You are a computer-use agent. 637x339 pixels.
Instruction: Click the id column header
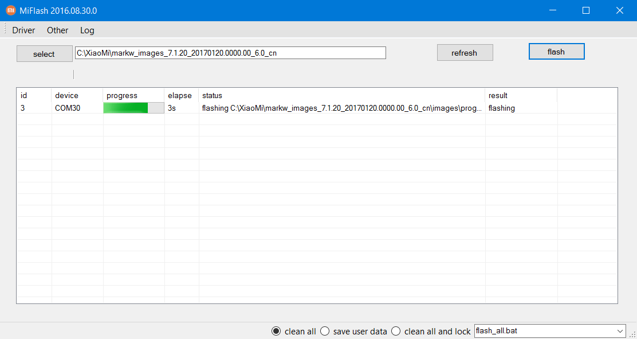[x=34, y=96]
